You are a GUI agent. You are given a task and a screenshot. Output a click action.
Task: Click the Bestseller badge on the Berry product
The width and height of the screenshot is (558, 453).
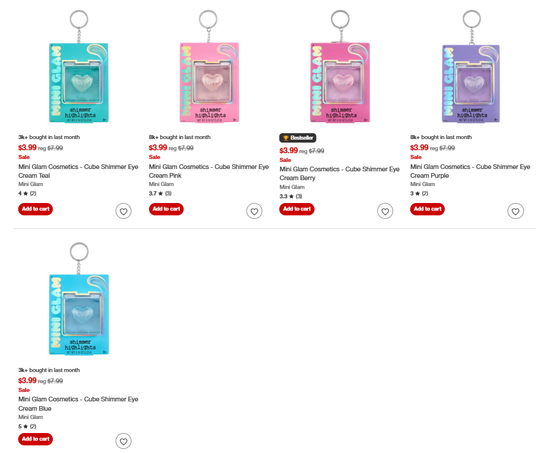(x=297, y=138)
